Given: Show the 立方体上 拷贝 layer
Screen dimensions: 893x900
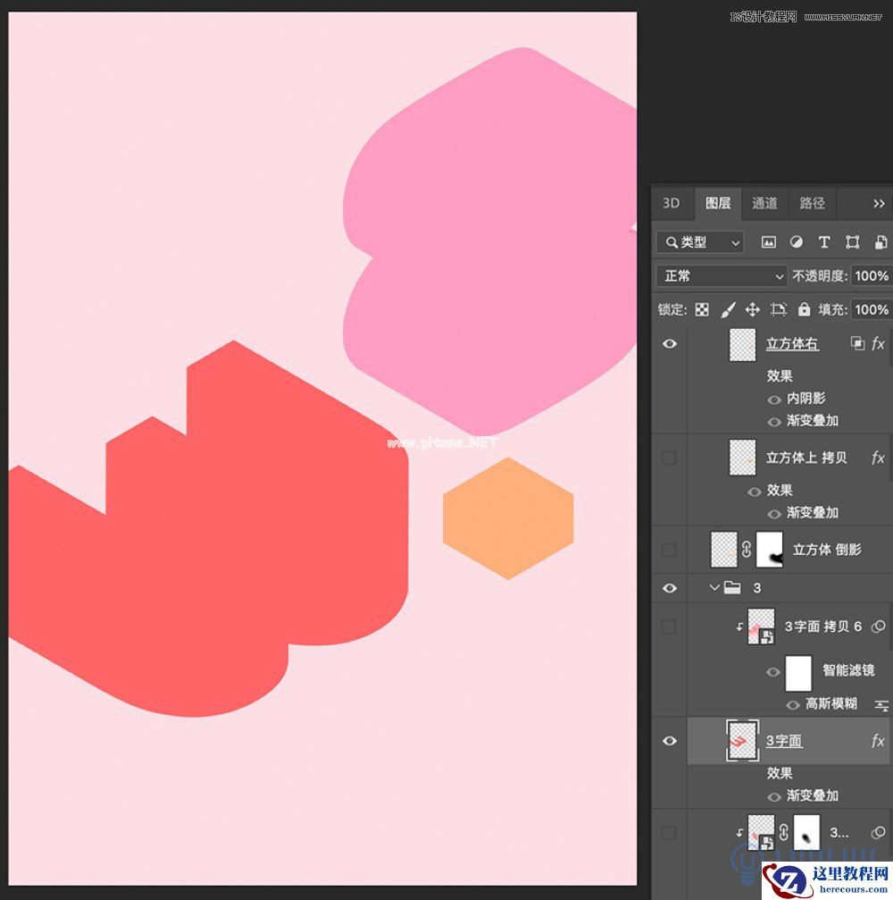Looking at the screenshot, I should tap(670, 458).
